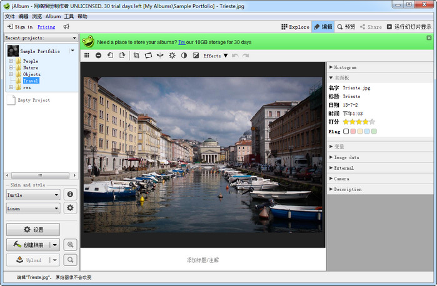Open the Turtle skin dropdown
The height and width of the screenshot is (286, 437).
click(33, 194)
